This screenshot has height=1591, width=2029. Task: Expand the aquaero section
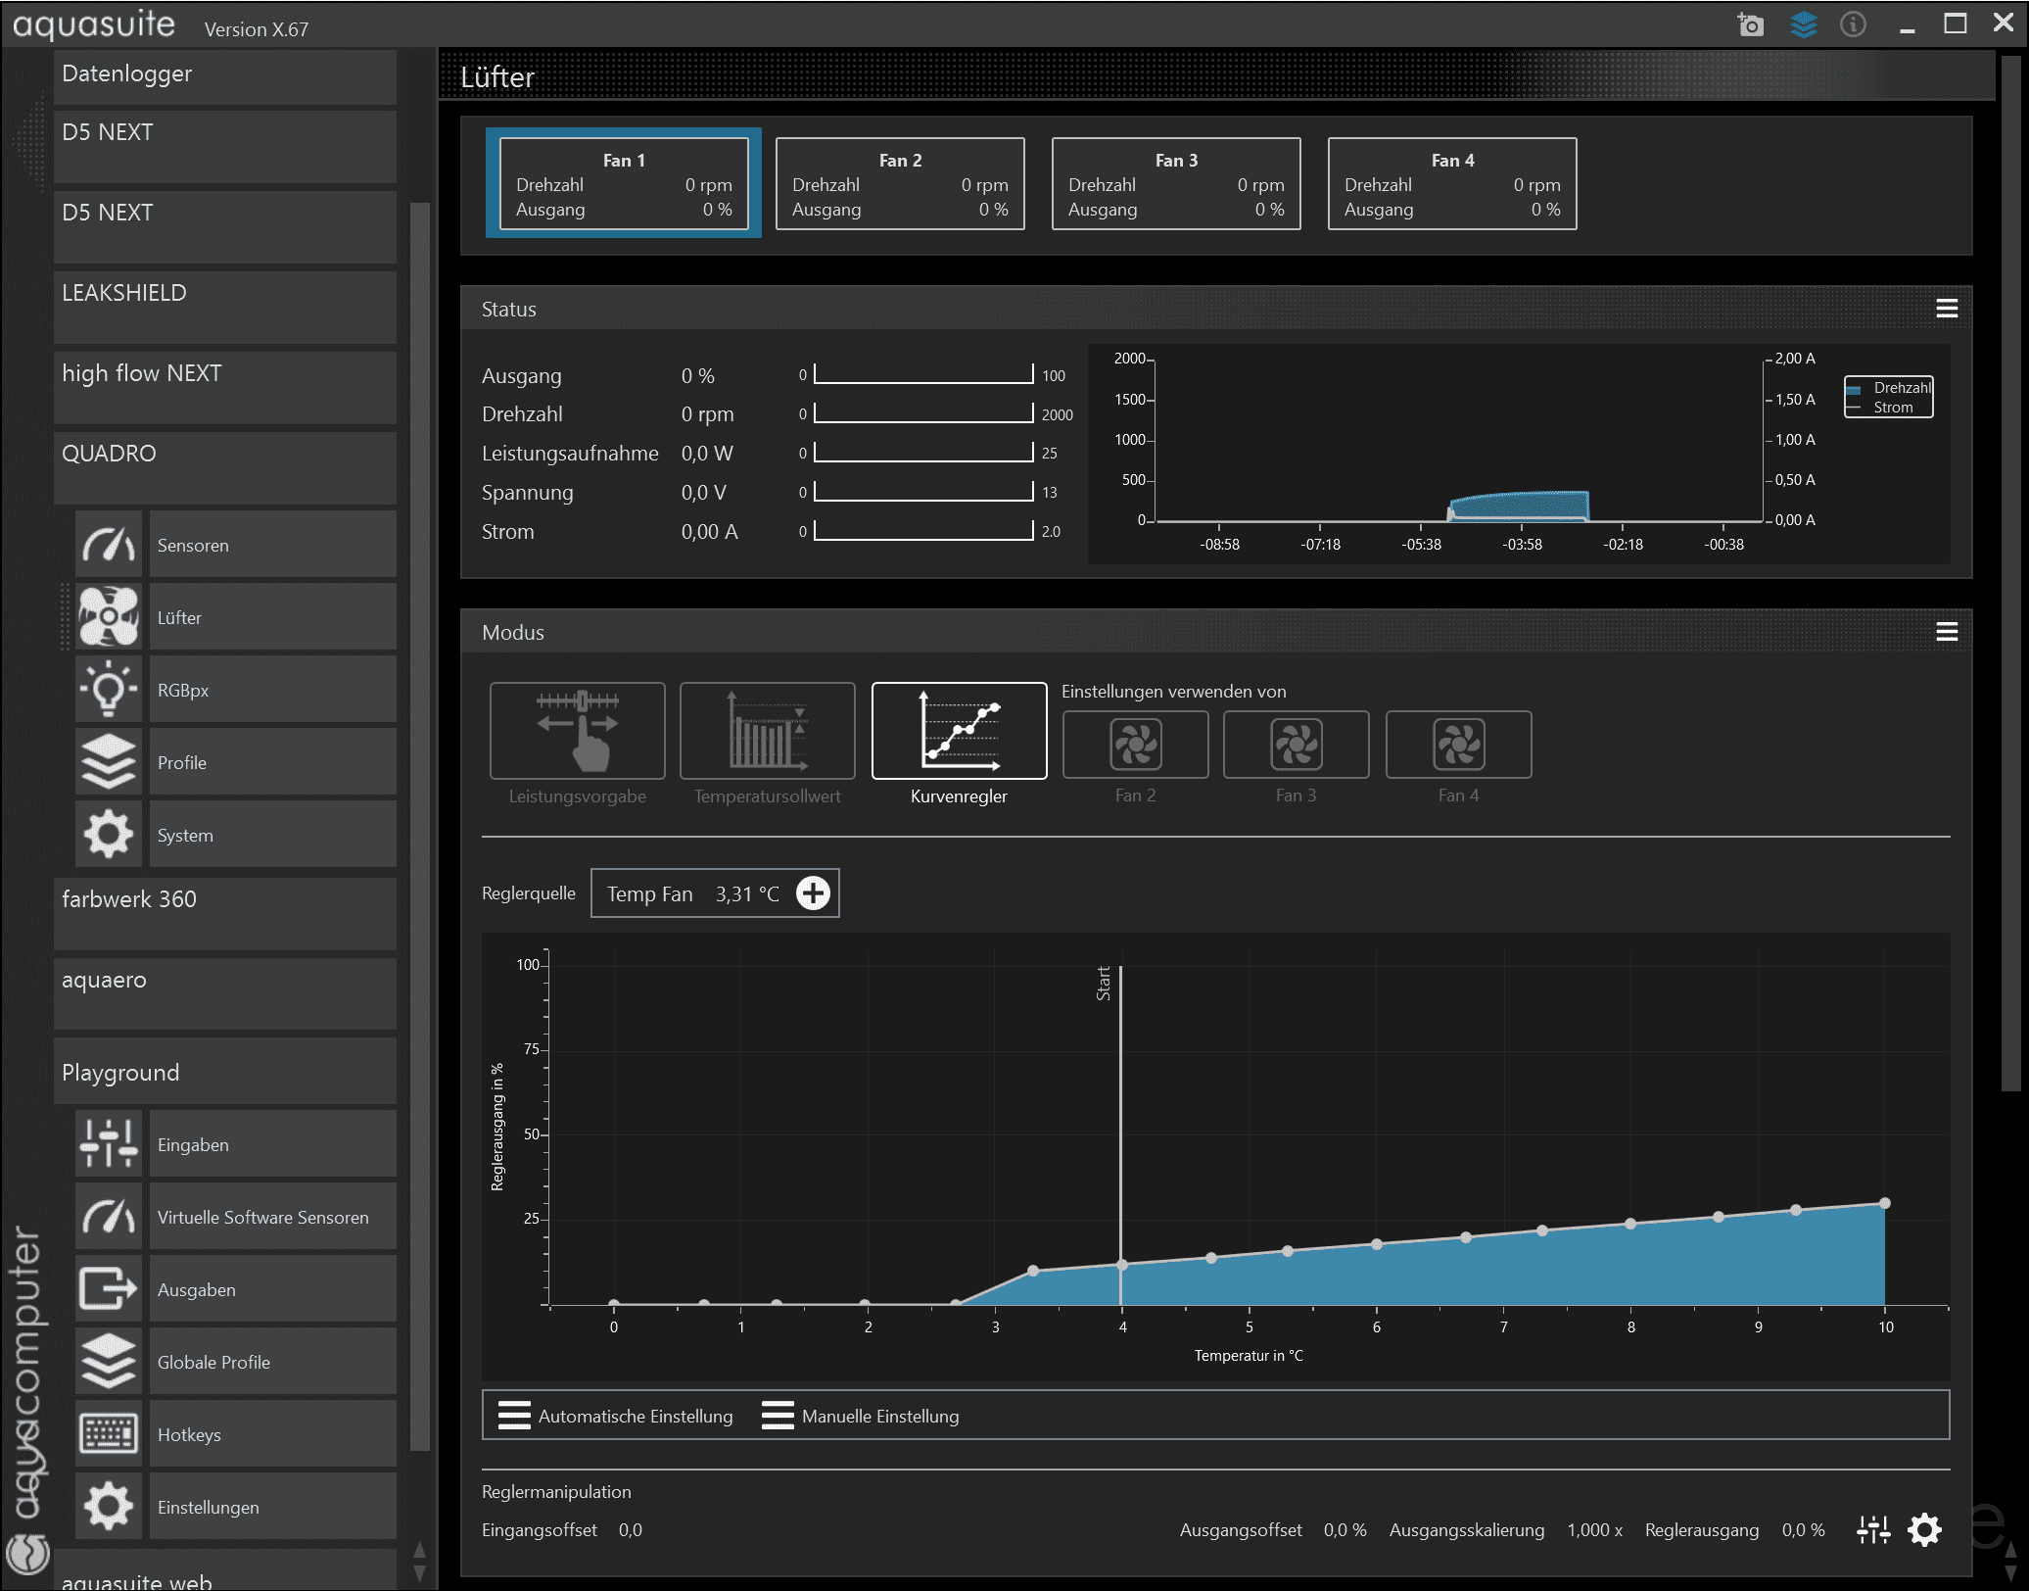(x=225, y=993)
